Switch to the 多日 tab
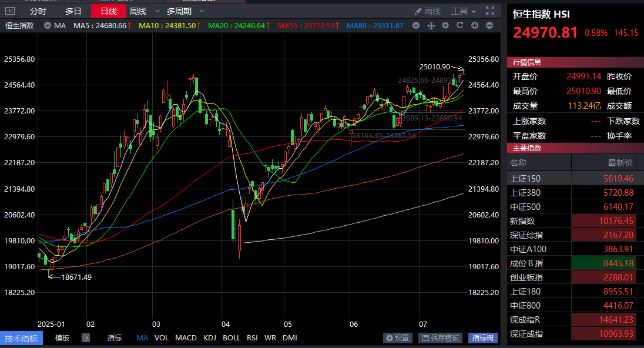 73,11
